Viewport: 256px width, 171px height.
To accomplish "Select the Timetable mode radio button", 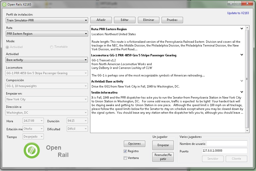I will click(52, 47).
